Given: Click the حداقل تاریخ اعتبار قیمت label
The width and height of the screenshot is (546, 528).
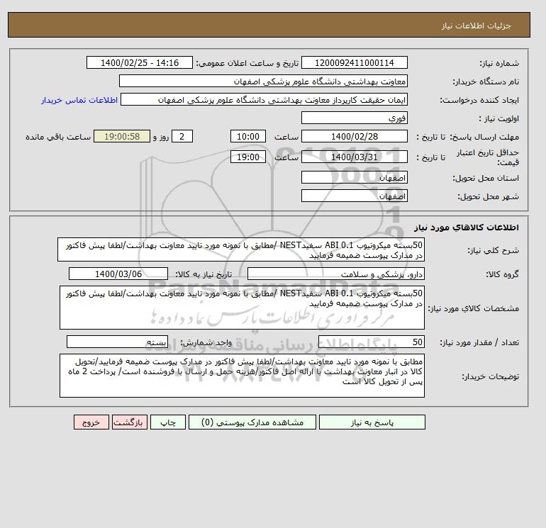Looking at the screenshot, I should pos(488,157).
